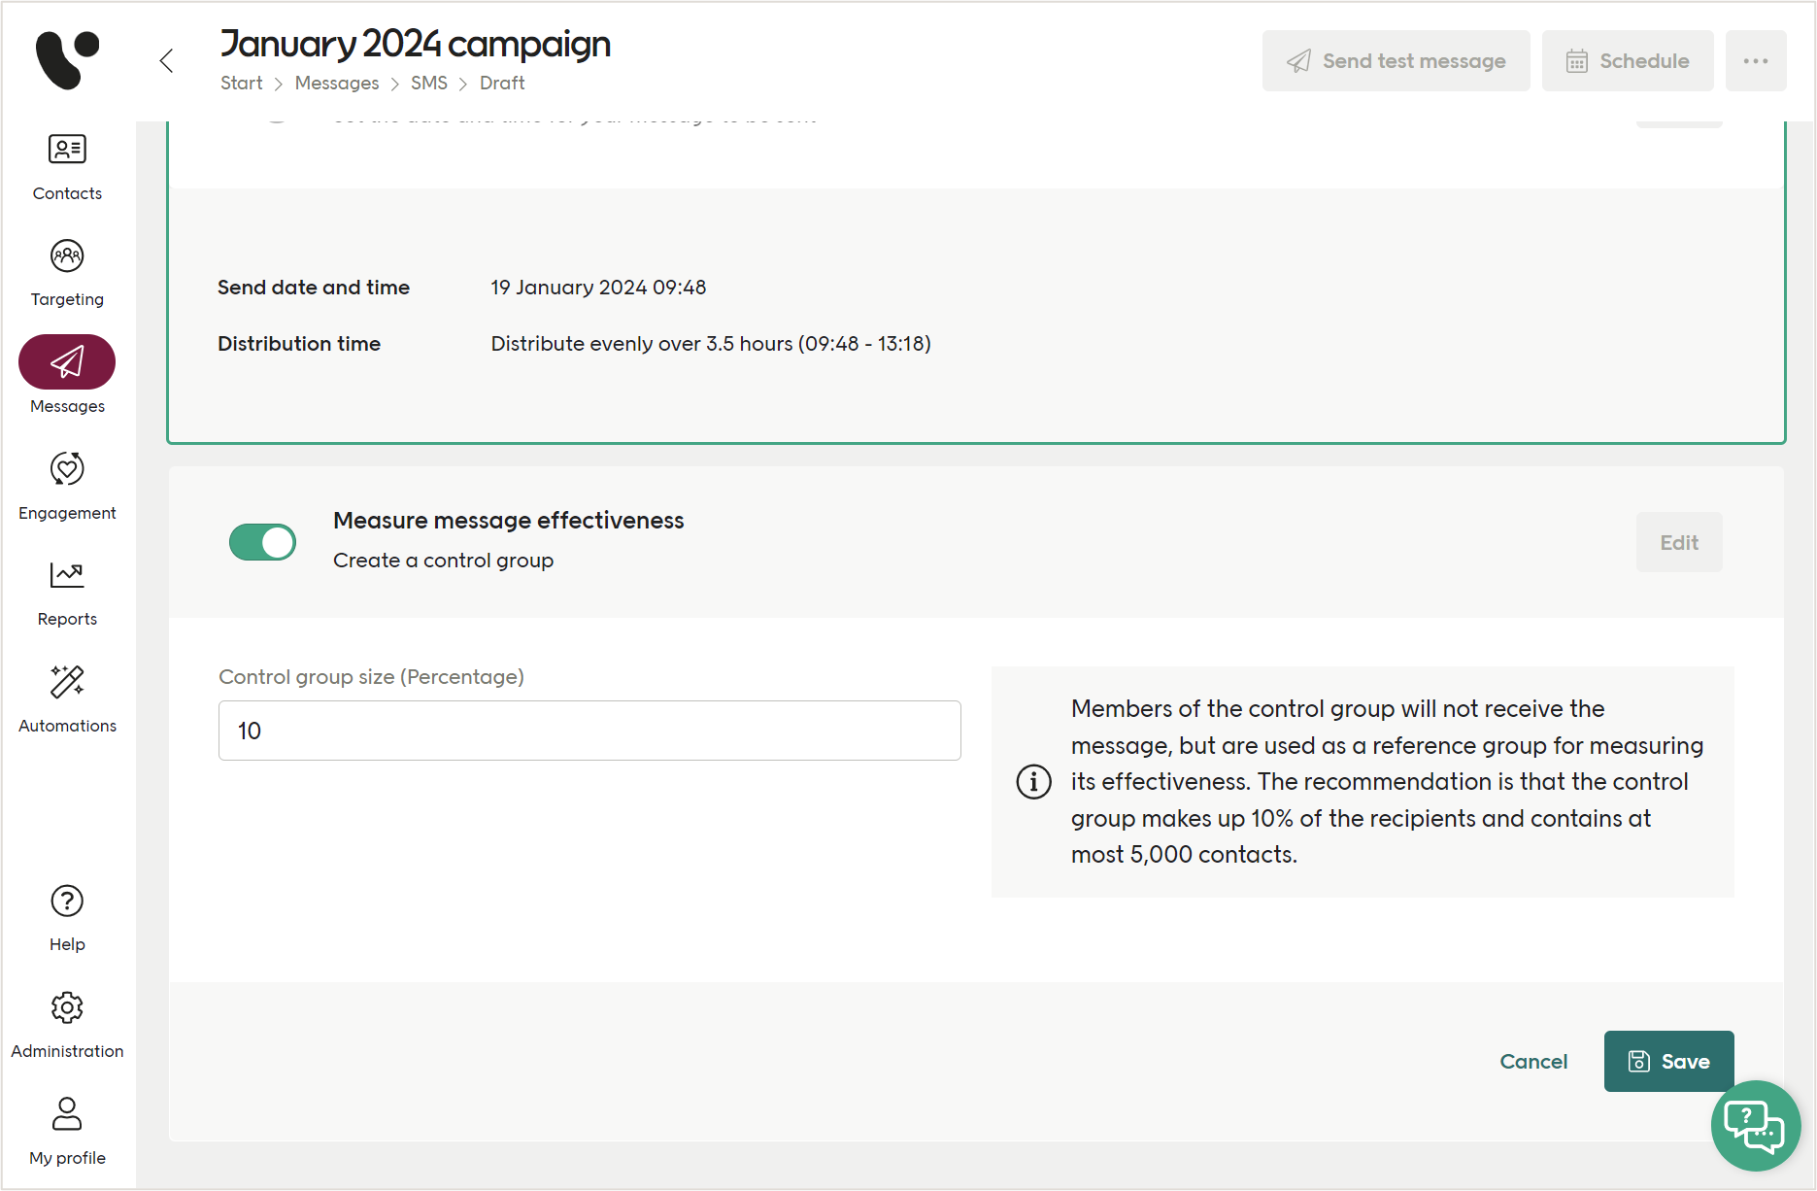Screen dimensions: 1817x1191
Task: Navigate to Messages breadcrumb
Action: pos(337,84)
